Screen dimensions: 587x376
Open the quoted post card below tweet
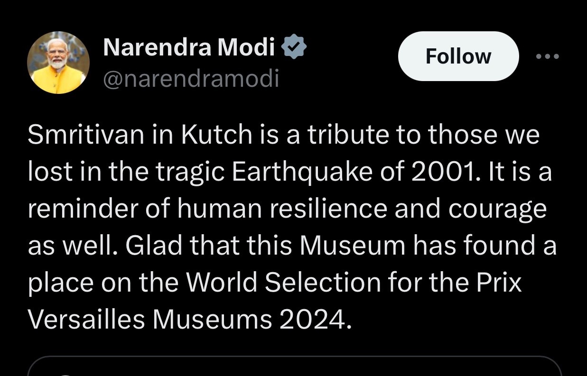294,367
